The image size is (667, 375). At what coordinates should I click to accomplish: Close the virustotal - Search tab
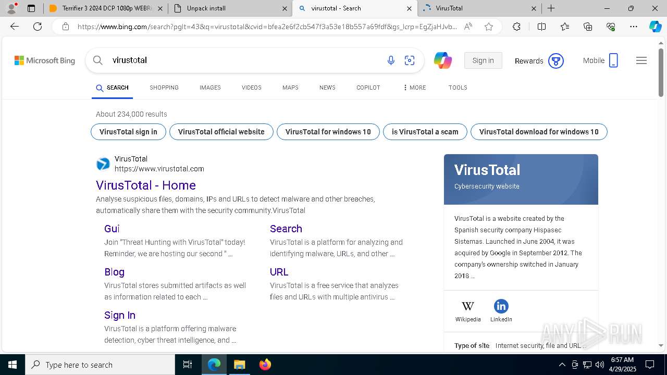(409, 8)
